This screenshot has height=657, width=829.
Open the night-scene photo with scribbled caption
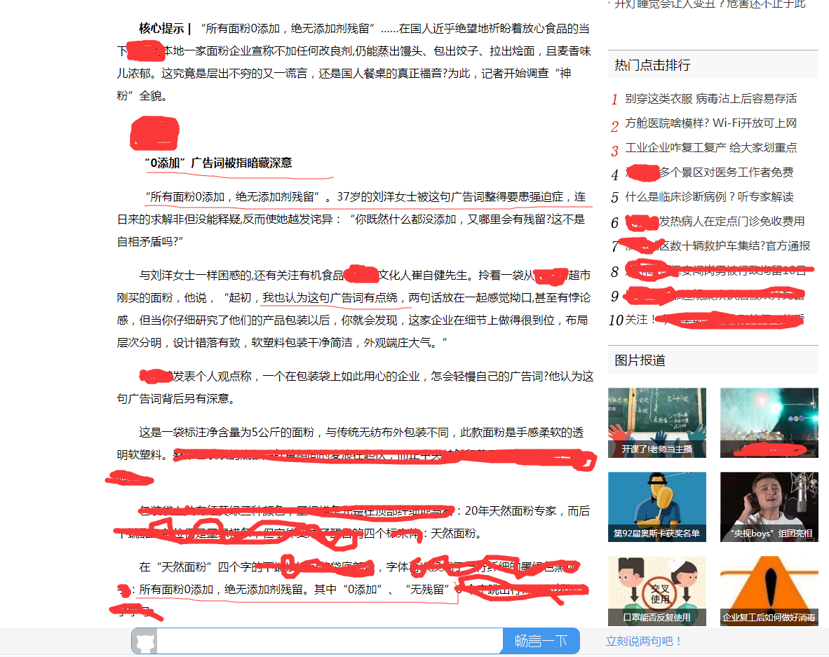(x=769, y=422)
